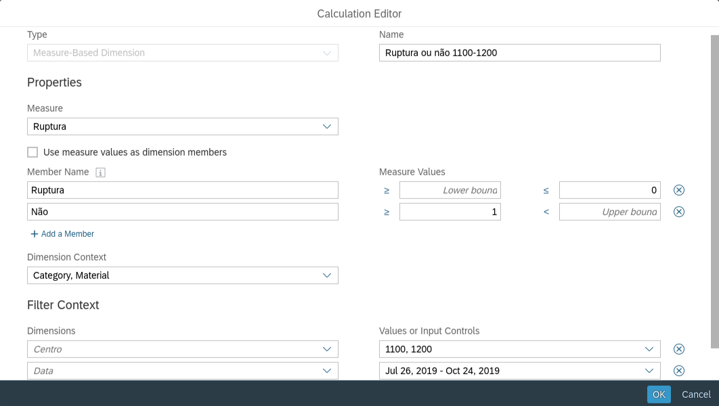Open the Dimension Context dropdown
Screen dimensions: 719x406
click(327, 275)
